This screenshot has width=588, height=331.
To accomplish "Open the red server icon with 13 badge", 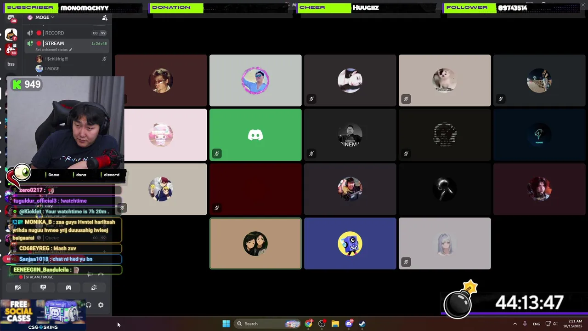I will (11, 50).
